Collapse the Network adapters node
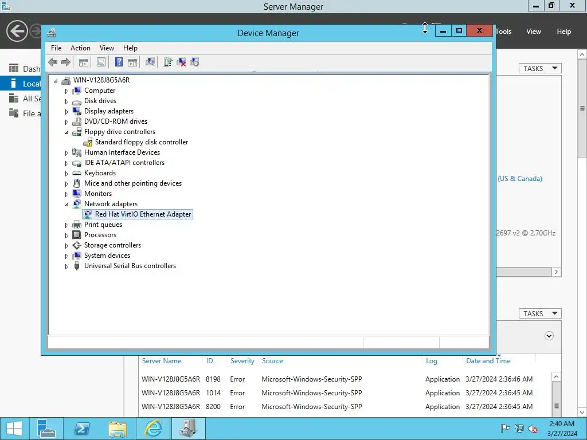The height and width of the screenshot is (440, 587). pos(66,205)
